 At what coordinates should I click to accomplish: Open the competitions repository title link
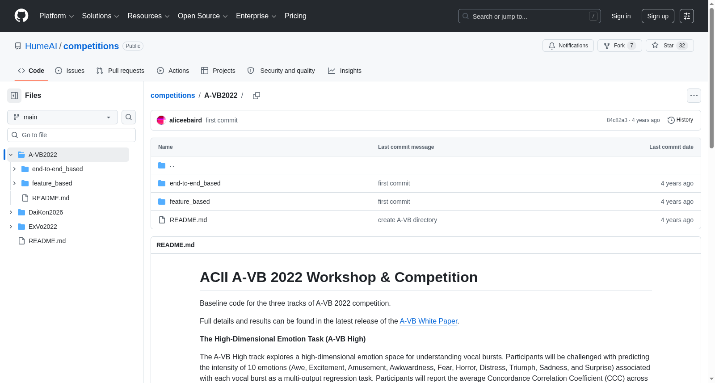91,46
